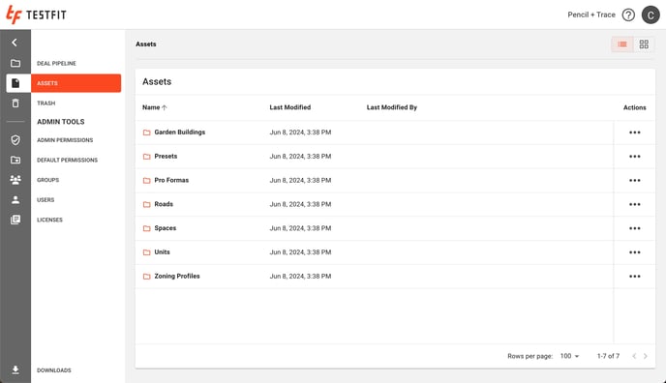Open the Pro Formas folder
Screen dimensions: 666x383
tap(171, 180)
